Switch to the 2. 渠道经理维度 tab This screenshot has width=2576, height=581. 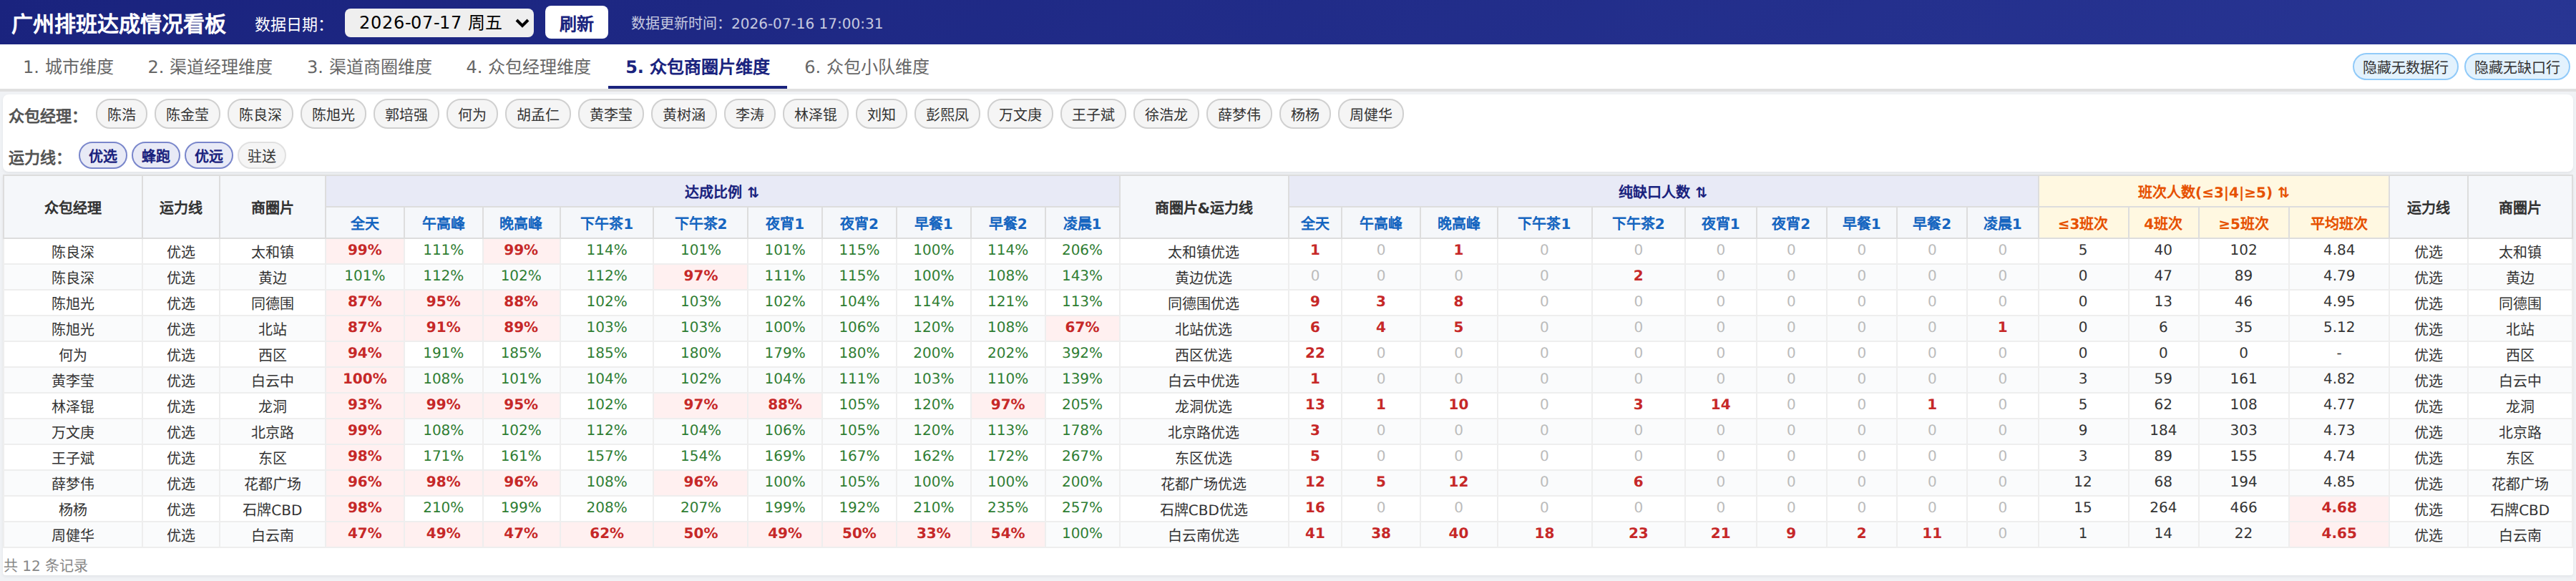(x=210, y=67)
